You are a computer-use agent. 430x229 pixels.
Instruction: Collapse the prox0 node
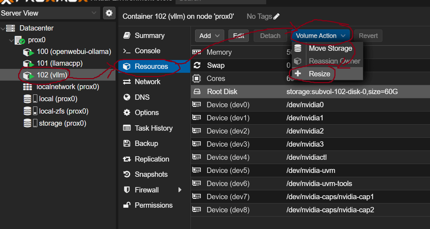coord(11,40)
